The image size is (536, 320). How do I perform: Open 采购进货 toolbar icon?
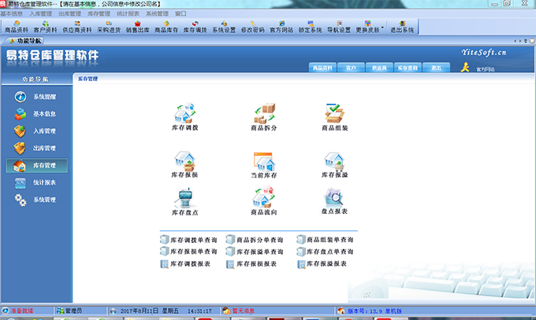[x=109, y=27]
